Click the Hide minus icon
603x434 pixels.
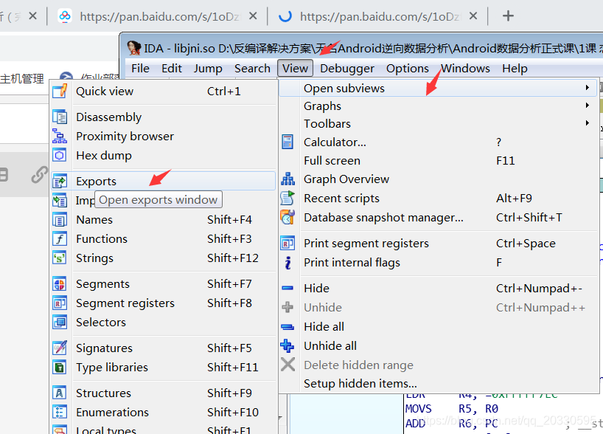(287, 288)
